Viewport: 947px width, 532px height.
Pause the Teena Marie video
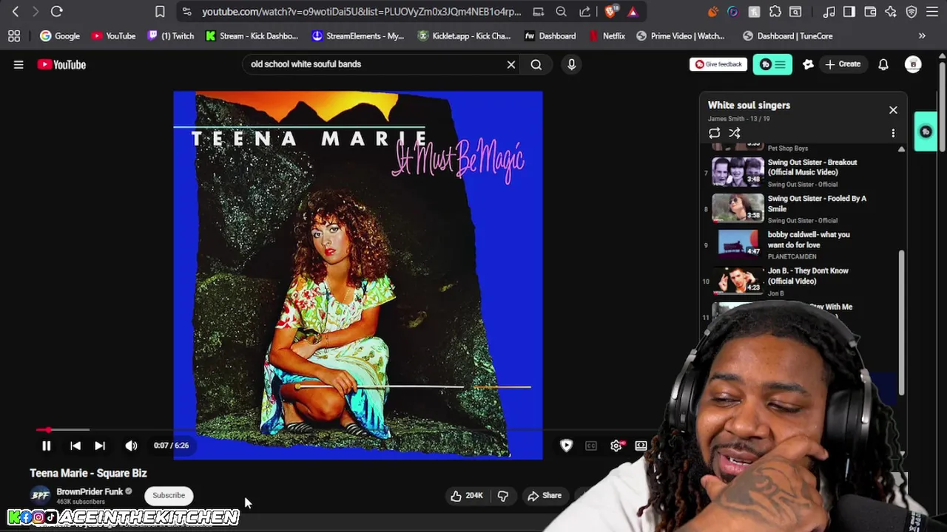[46, 446]
